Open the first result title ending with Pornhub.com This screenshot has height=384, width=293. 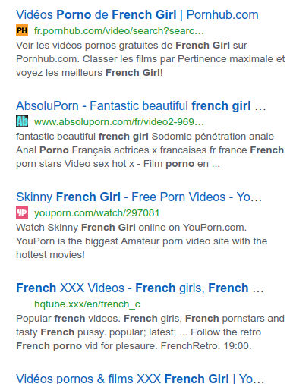click(137, 14)
